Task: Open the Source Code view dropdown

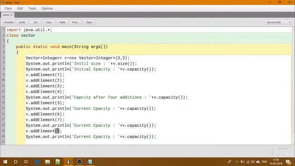Action: pos(278,22)
